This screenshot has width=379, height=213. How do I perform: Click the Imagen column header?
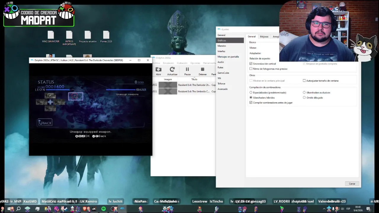pyautogui.click(x=168, y=79)
